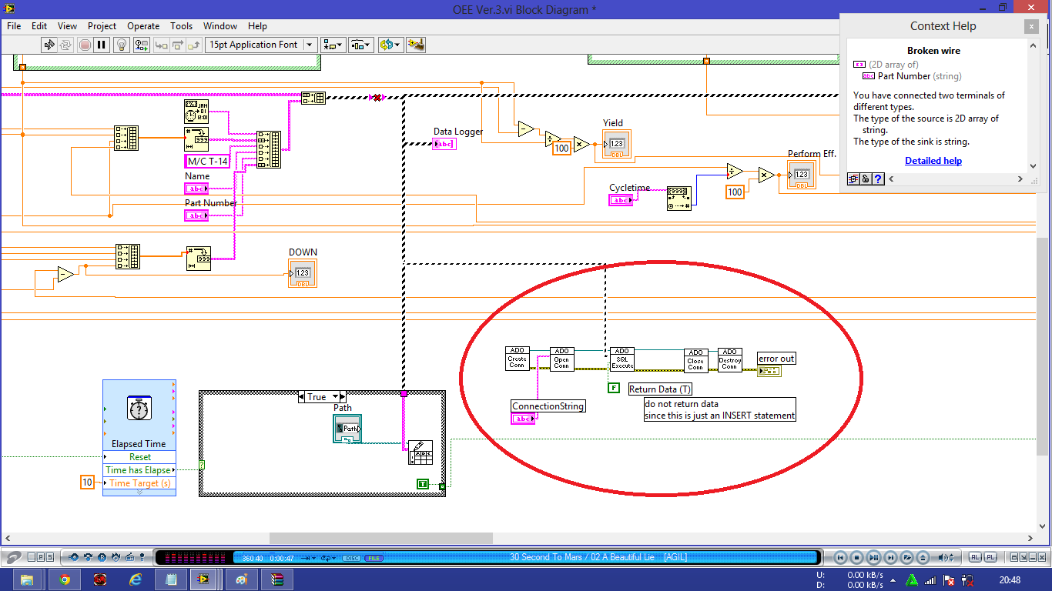Click the error out indicator terminal
This screenshot has height=591, width=1052.
click(769, 372)
